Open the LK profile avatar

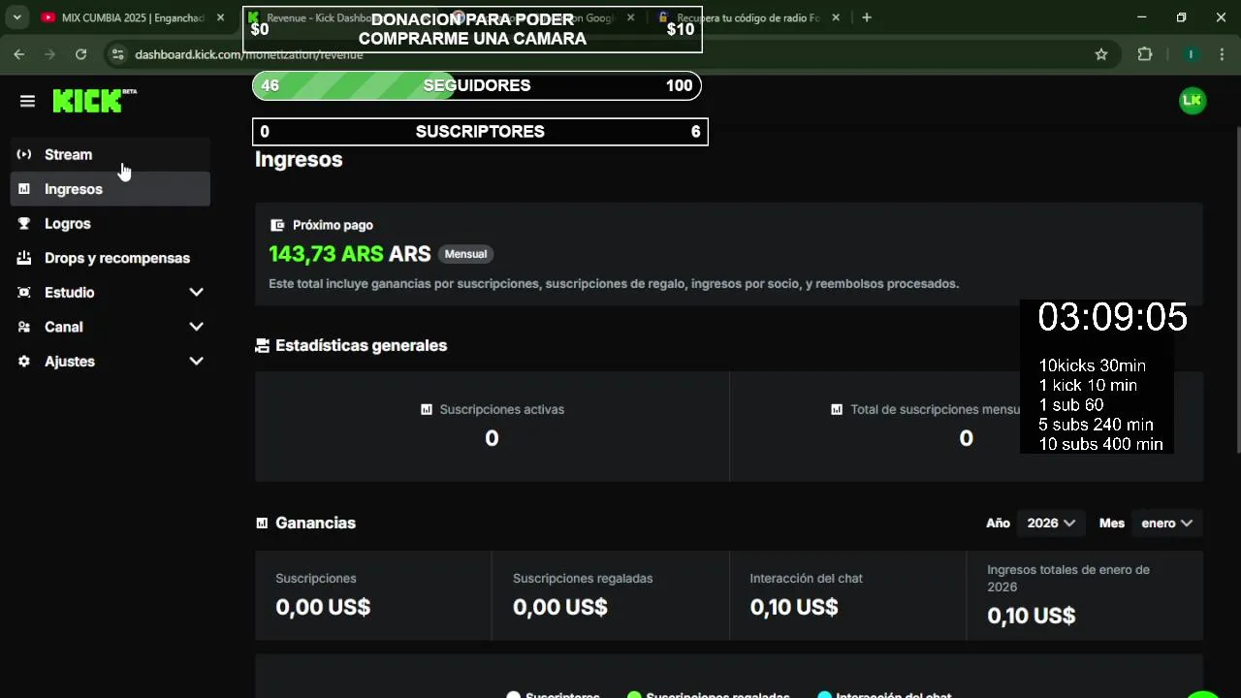click(1193, 100)
